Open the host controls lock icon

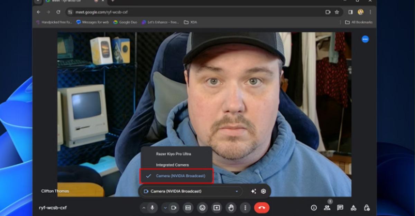(367, 208)
